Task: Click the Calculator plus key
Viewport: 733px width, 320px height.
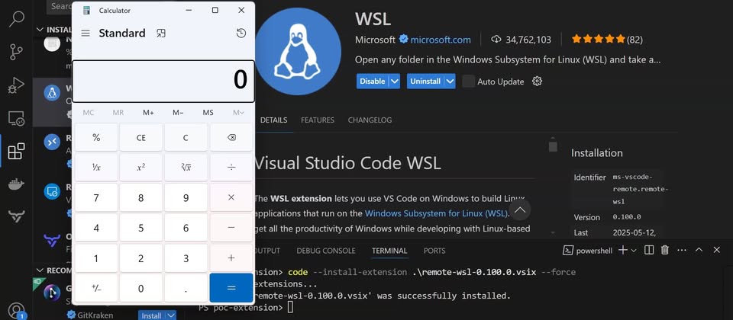Action: click(231, 258)
